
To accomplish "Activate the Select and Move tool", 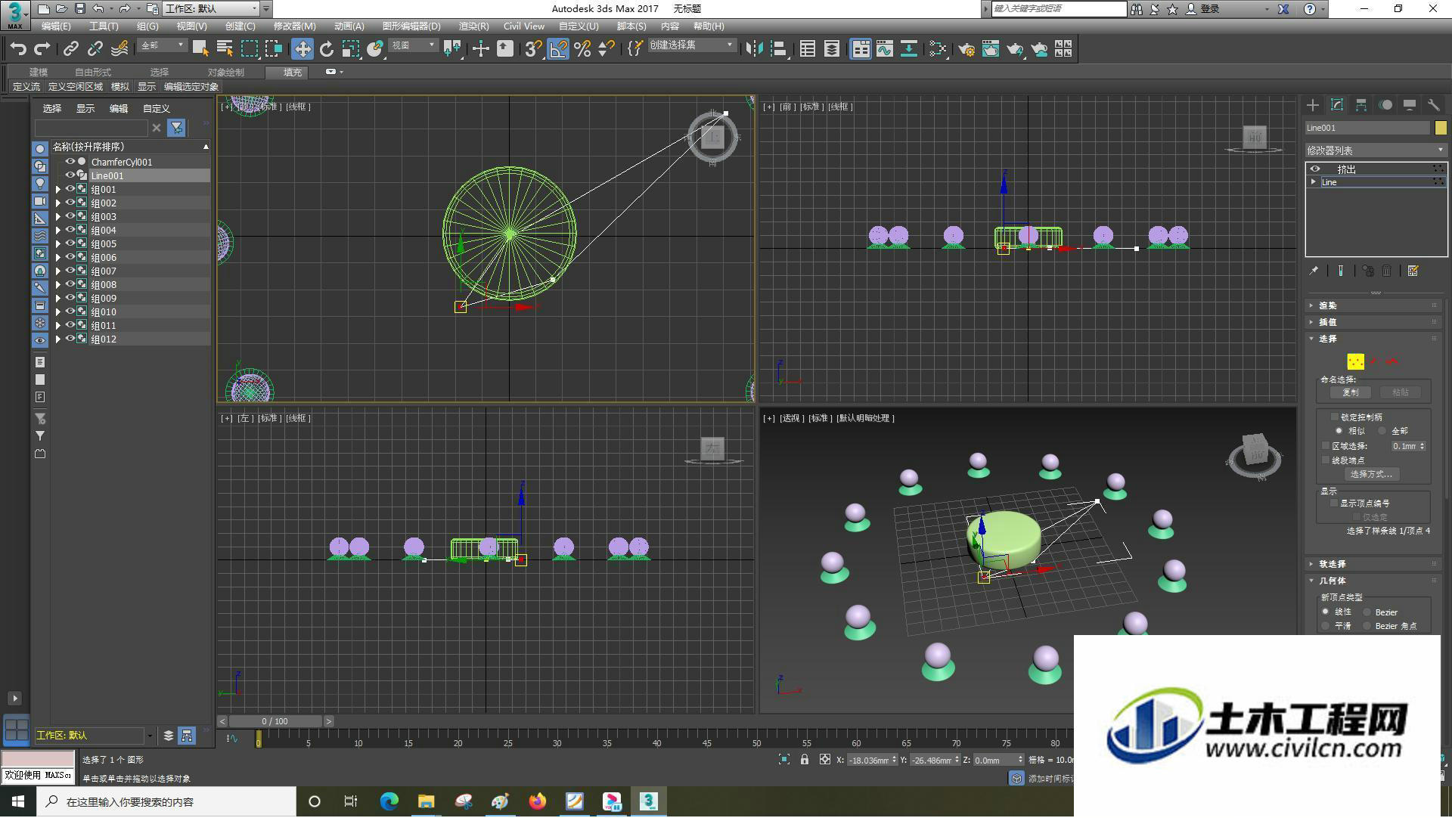I will click(302, 49).
